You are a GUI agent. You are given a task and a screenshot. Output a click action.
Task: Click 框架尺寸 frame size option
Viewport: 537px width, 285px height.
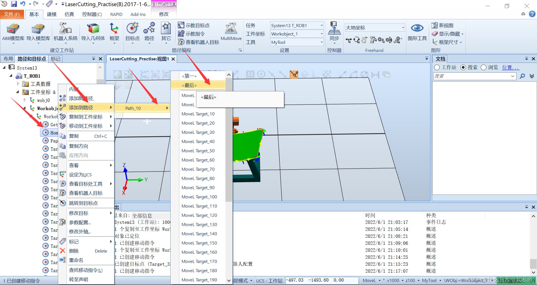click(447, 42)
